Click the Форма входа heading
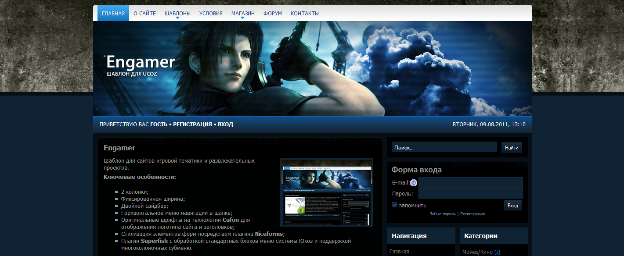The width and height of the screenshot is (624, 256). pyautogui.click(x=417, y=170)
